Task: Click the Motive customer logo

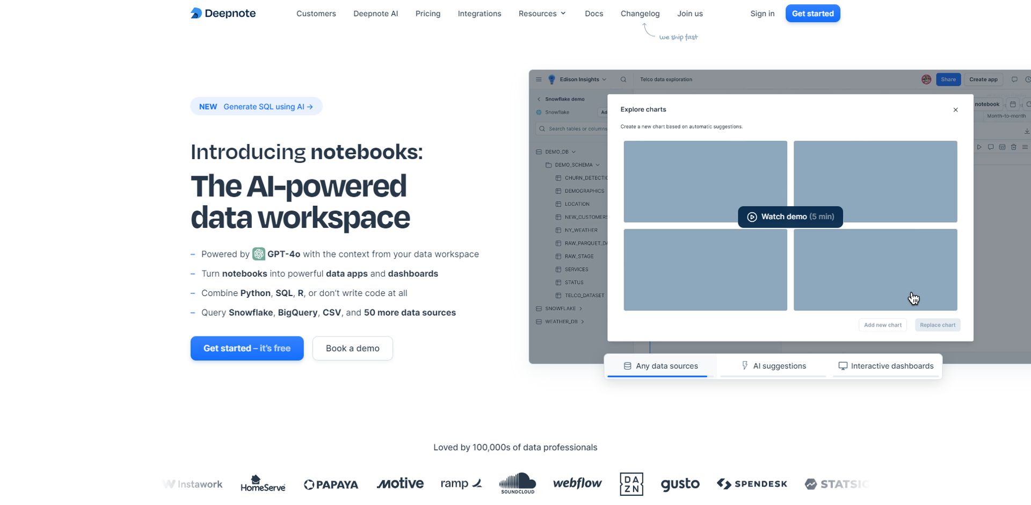Action: click(x=400, y=484)
